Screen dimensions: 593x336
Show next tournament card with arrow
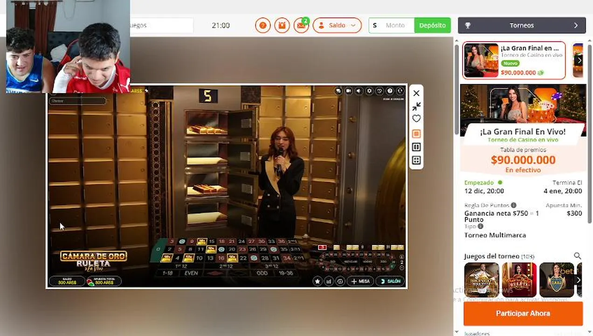coord(579,60)
